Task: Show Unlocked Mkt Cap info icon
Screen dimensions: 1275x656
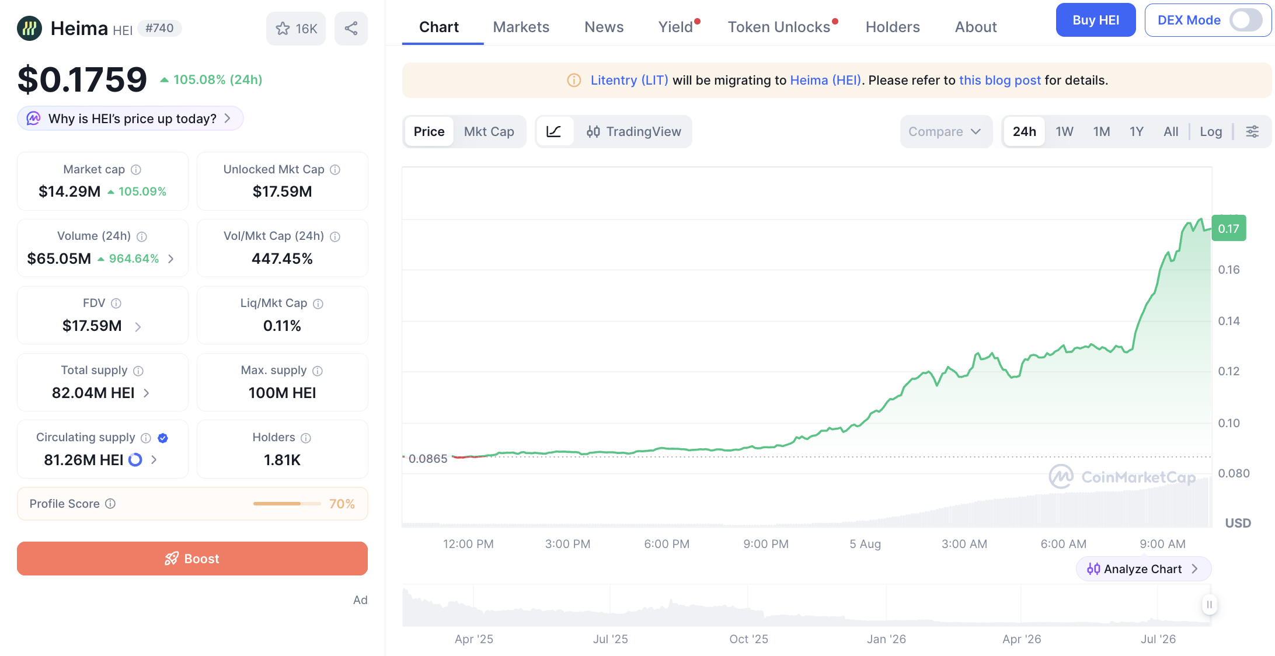Action: [335, 170]
